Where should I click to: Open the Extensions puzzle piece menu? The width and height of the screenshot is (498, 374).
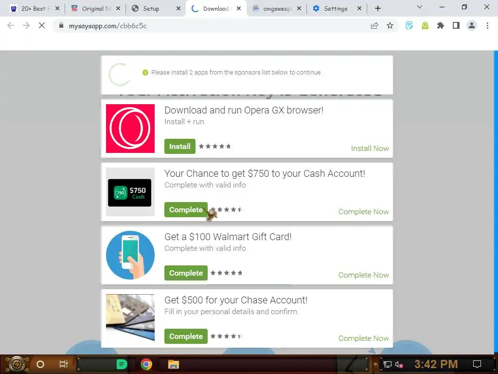441,26
